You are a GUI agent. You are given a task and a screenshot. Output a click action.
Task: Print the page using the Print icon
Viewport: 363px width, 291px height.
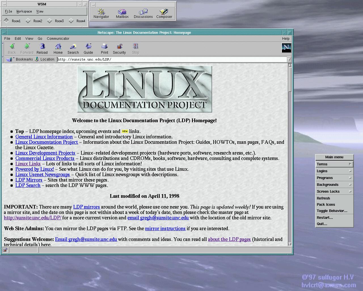[x=104, y=46]
